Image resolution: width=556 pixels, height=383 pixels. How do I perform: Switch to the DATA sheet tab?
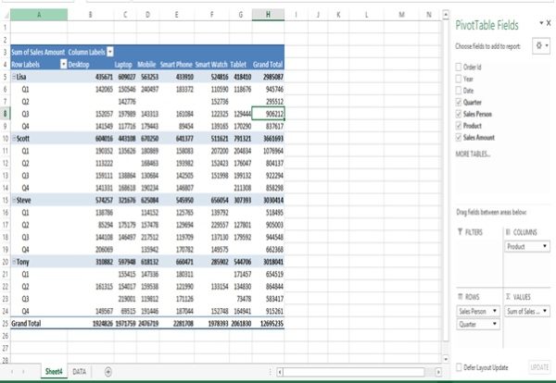pyautogui.click(x=81, y=370)
